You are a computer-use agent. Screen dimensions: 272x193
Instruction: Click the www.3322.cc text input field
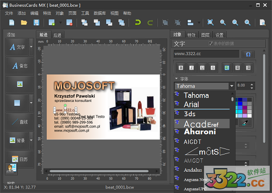[x=206, y=54]
